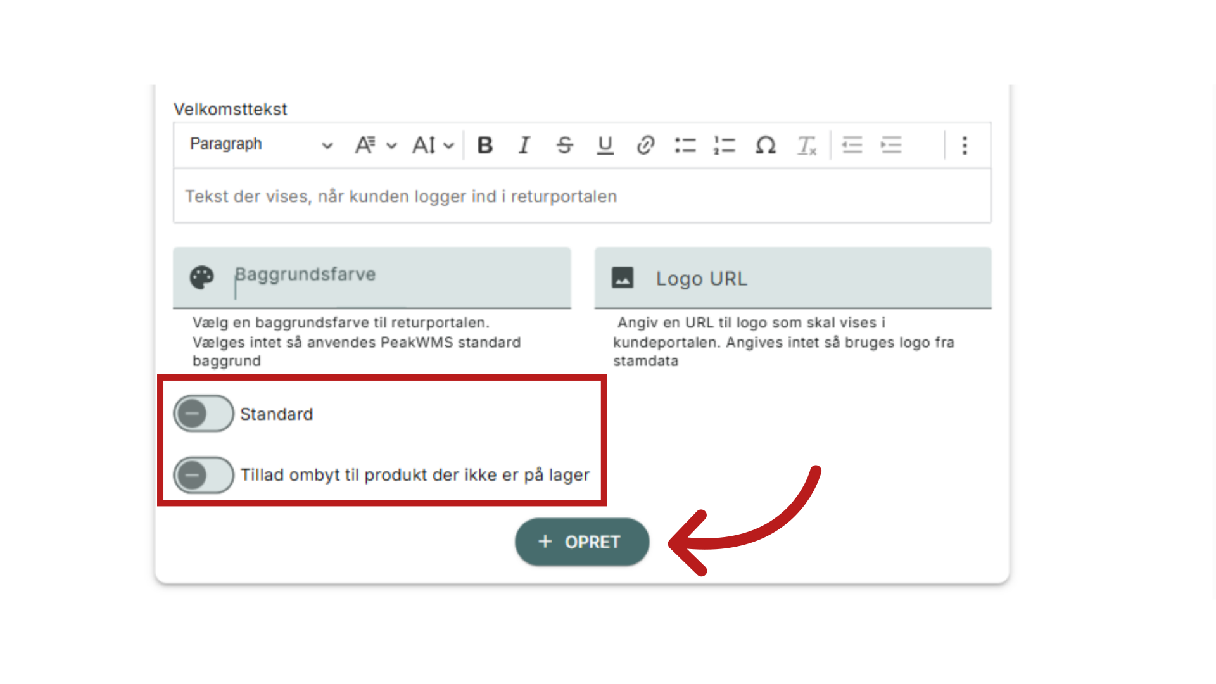Apply underline formatting
The height and width of the screenshot is (684, 1216).
[605, 145]
